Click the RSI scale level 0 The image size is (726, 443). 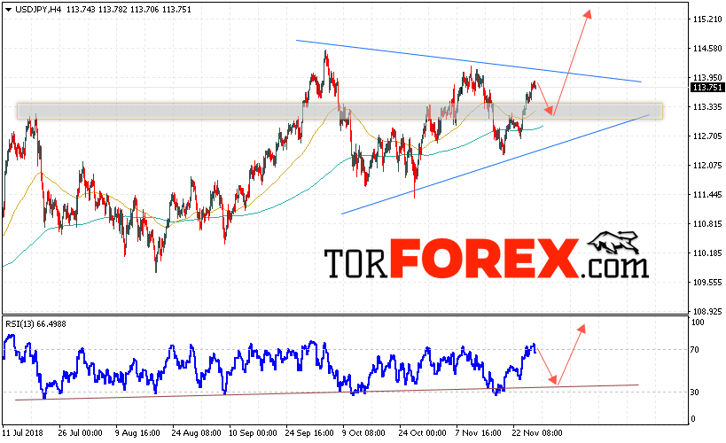coord(693,419)
